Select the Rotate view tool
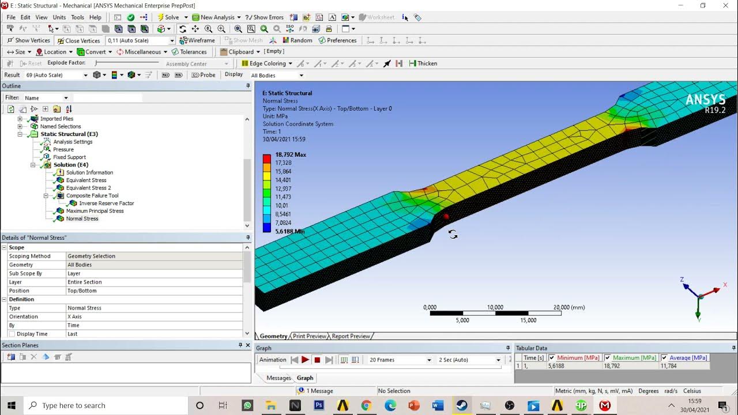 (x=183, y=29)
